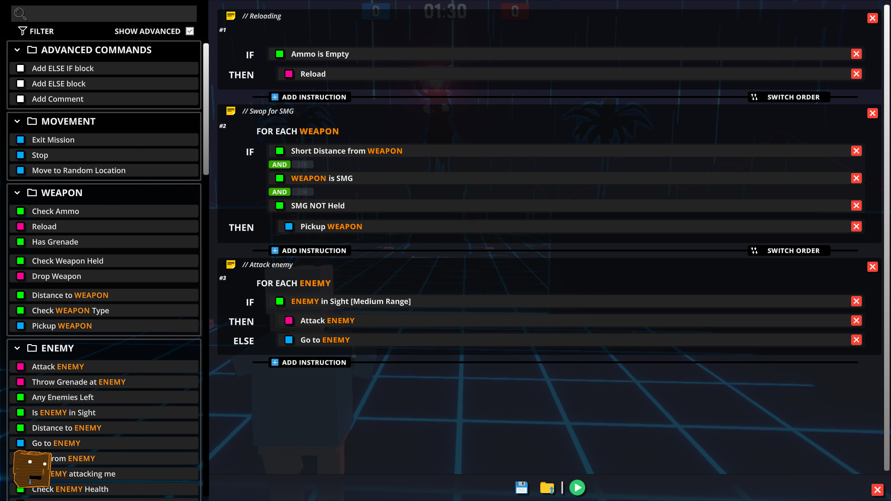Toggle the SHOW ADVANCED checkbox
The image size is (891, 501).
point(189,31)
